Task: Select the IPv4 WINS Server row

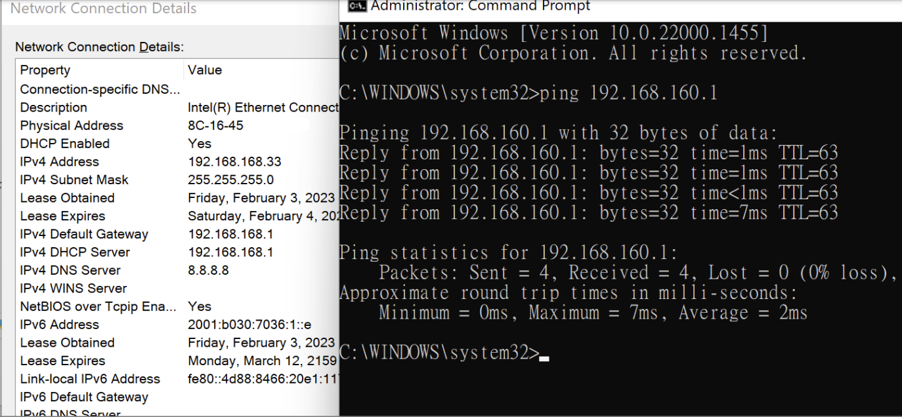Action: pos(73,288)
